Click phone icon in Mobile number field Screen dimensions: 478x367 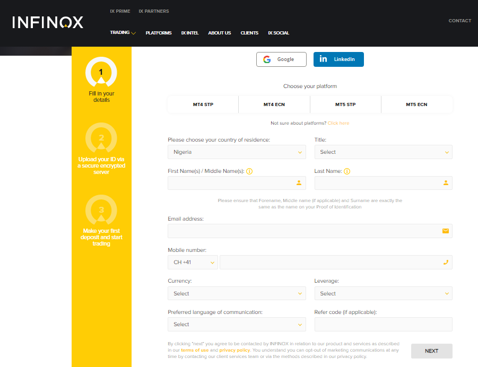tap(446, 262)
